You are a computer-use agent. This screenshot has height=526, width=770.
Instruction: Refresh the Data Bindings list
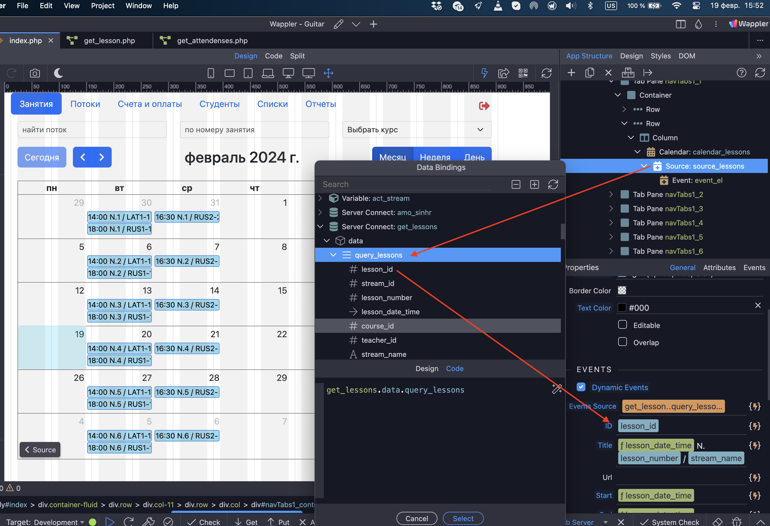[x=553, y=184]
